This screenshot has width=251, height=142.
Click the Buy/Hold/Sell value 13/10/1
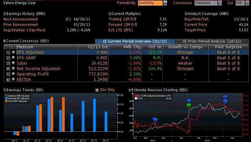(x=241, y=19)
